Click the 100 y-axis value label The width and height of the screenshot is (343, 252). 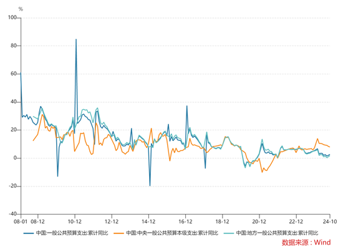[x=12, y=17]
